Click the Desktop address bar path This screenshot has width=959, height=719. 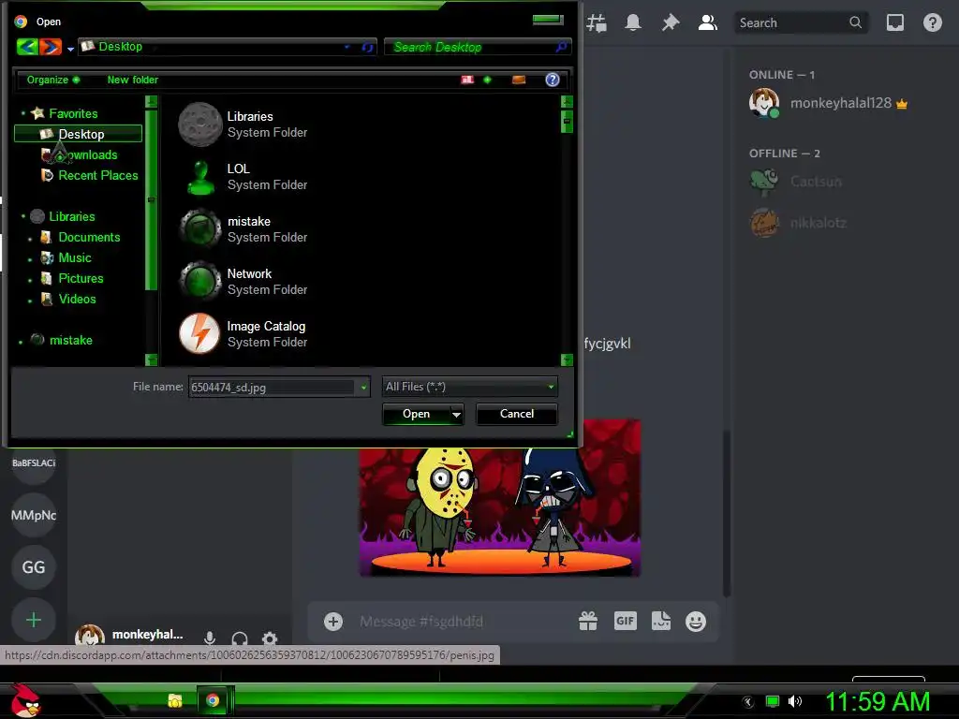pos(121,47)
